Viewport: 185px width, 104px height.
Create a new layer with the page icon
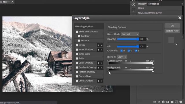(176, 102)
